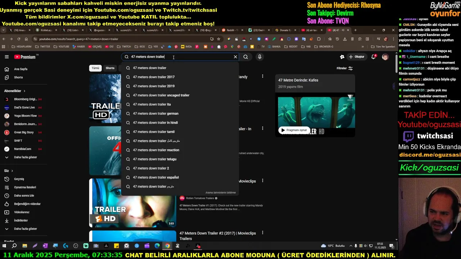Select suggestion "47 meters down trailer 2017"
461x259 pixels.
pyautogui.click(x=180, y=77)
